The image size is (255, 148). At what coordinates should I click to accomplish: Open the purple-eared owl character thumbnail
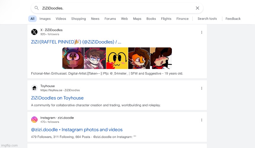[x=73, y=58]
